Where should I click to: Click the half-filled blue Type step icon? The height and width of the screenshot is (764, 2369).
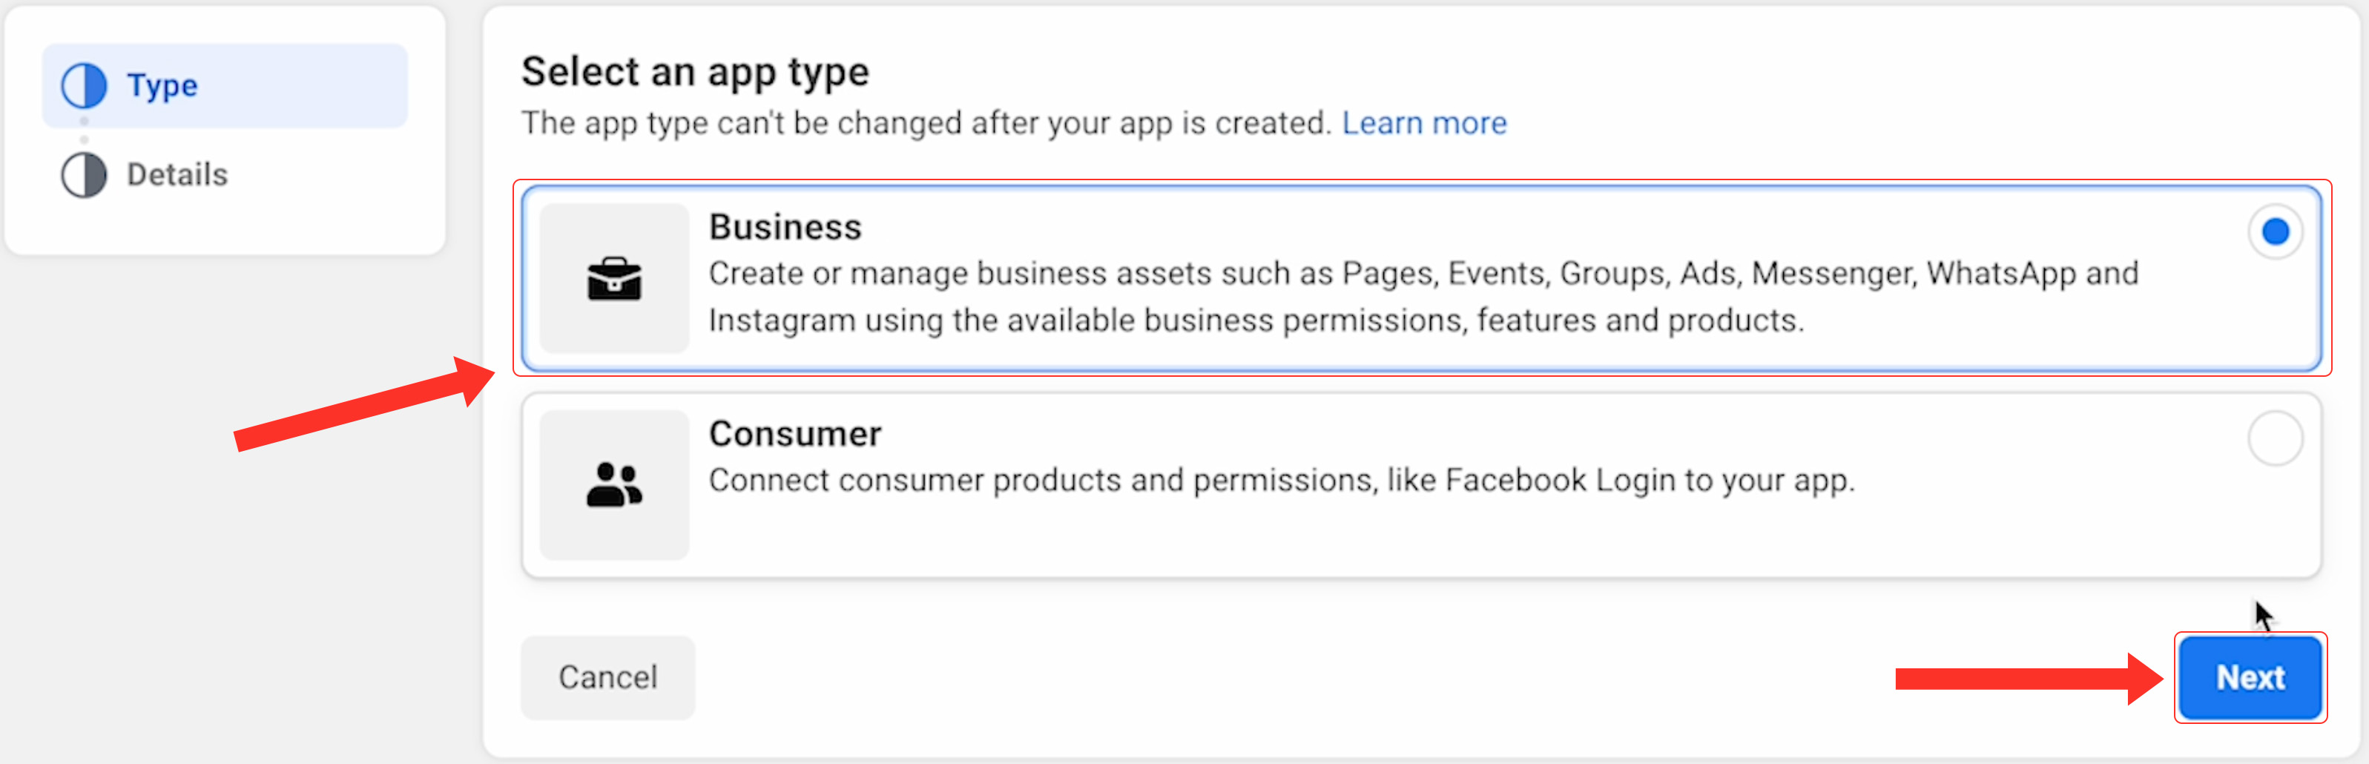pos(84,85)
